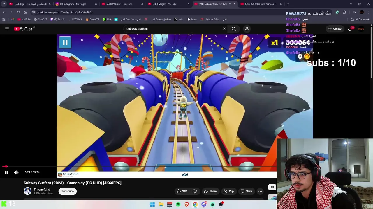This screenshot has width=373, height=209.
Task: Open Discord from the taskbar
Action: click(204, 204)
